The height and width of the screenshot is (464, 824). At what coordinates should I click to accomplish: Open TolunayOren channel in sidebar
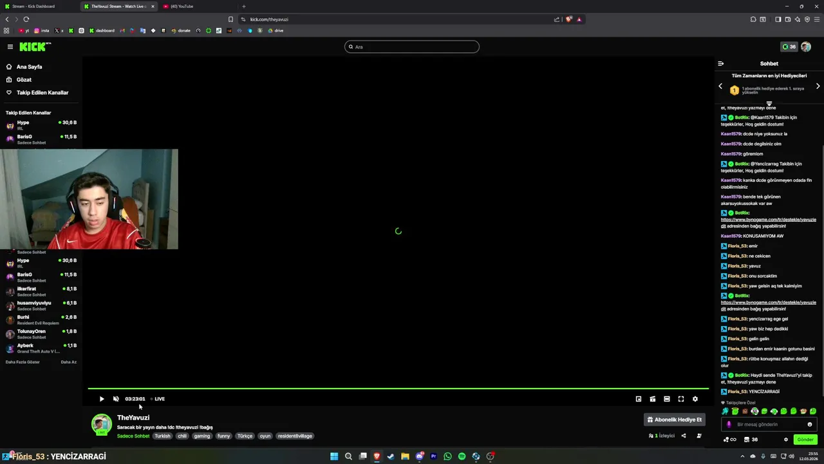coord(41,334)
